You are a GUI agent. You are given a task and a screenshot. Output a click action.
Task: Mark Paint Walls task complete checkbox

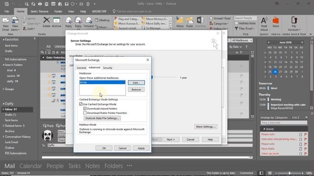tap(300, 149)
